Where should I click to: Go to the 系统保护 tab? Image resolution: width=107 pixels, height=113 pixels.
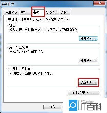tap(51, 13)
